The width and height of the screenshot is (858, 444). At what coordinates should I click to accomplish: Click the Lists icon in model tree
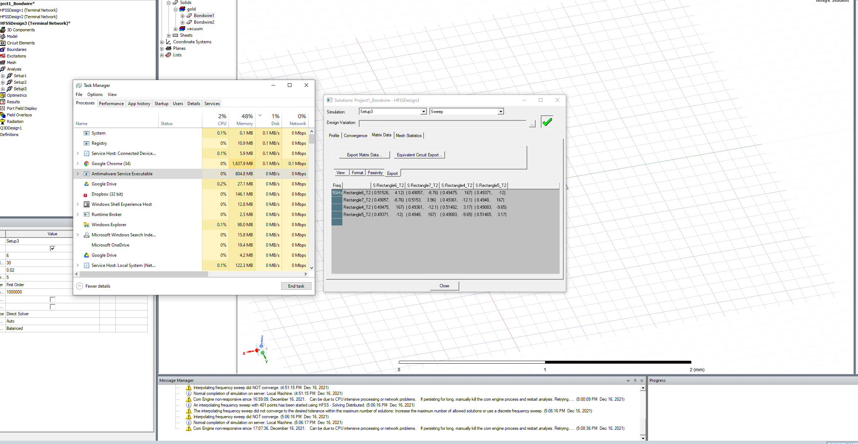[x=168, y=55]
